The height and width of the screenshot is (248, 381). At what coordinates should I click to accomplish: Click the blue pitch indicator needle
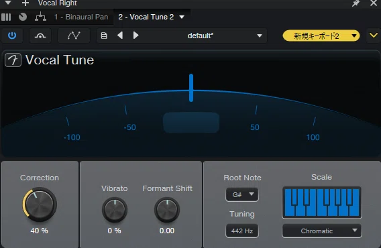[191, 88]
